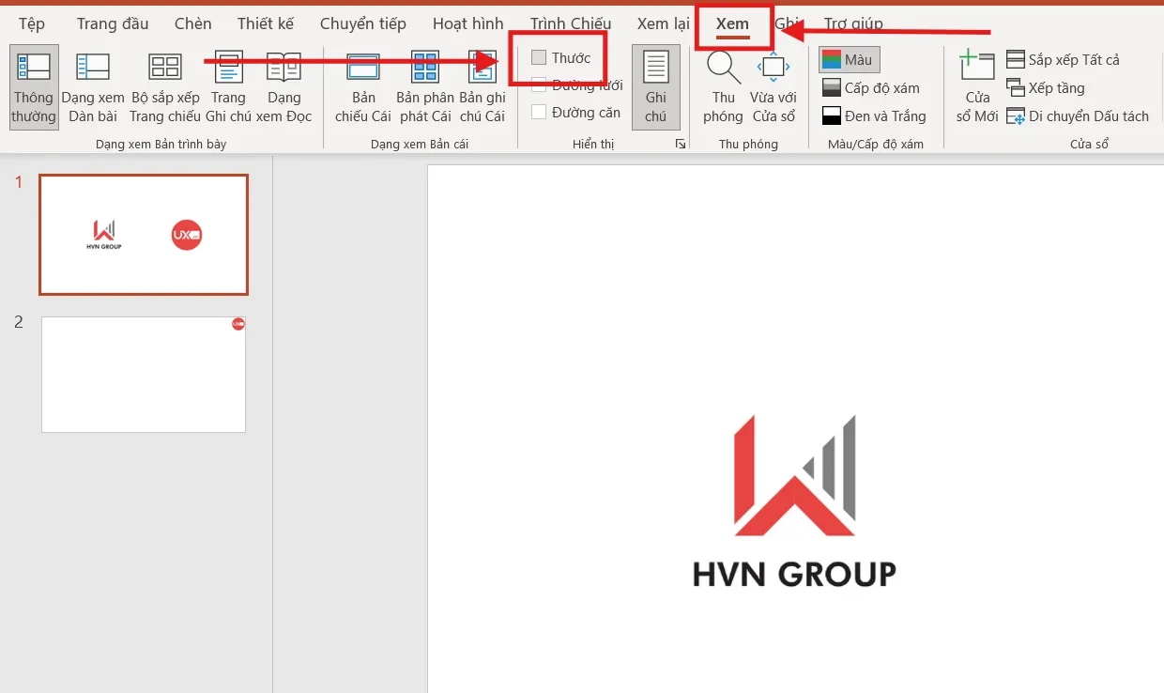Open the Trợ giúp help tab
This screenshot has width=1164, height=693.
[x=853, y=23]
